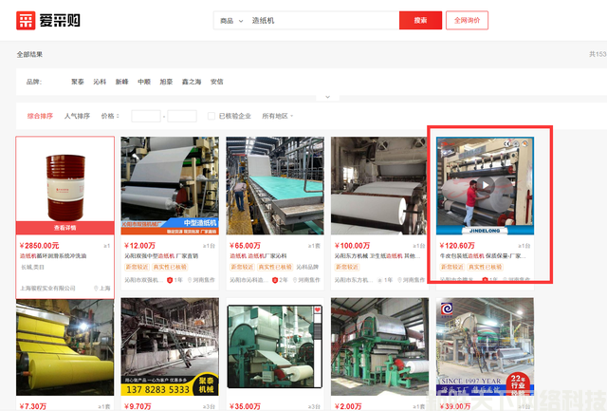Screen dimensions: 607x411
Task: Expand the brand filter chevron
Action: tap(326, 97)
